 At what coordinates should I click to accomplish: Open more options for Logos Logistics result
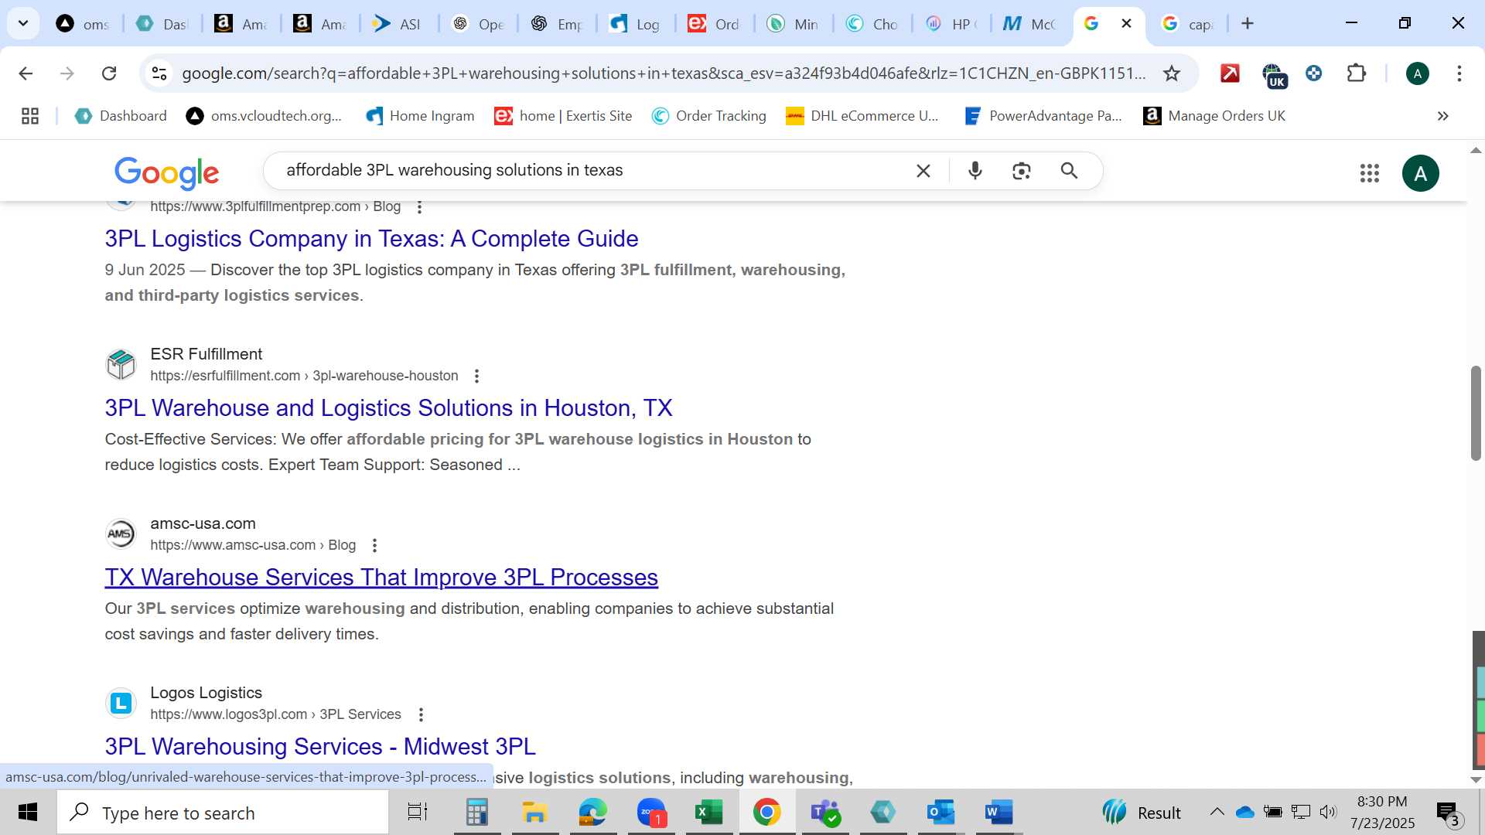pyautogui.click(x=421, y=715)
